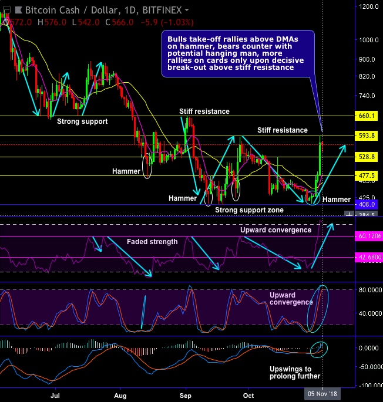Click the low value L542.0 in legend
Screen dimensions: 383x402
(x=86, y=22)
